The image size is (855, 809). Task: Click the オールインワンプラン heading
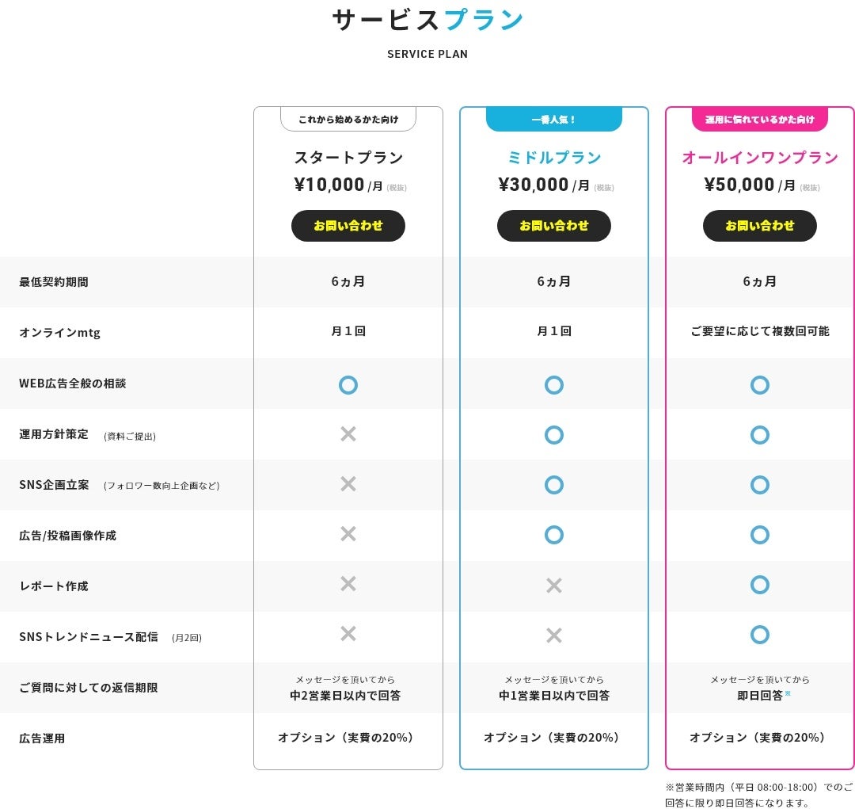(x=760, y=158)
